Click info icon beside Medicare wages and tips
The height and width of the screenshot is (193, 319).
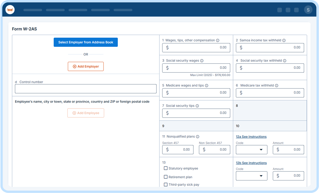[x=206, y=86]
